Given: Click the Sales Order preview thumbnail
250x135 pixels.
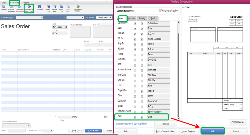Looking at the screenshot, I should click(x=215, y=63).
